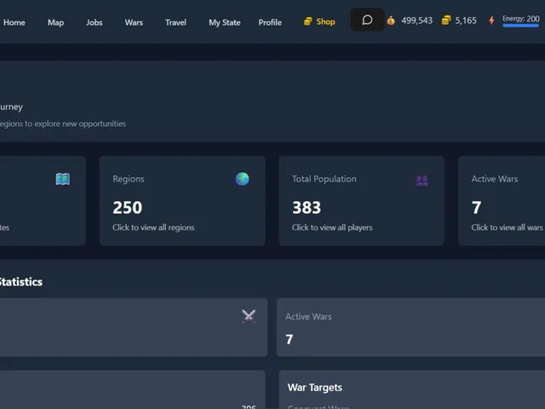Click to view all players
This screenshot has height=409, width=545.
(332, 228)
